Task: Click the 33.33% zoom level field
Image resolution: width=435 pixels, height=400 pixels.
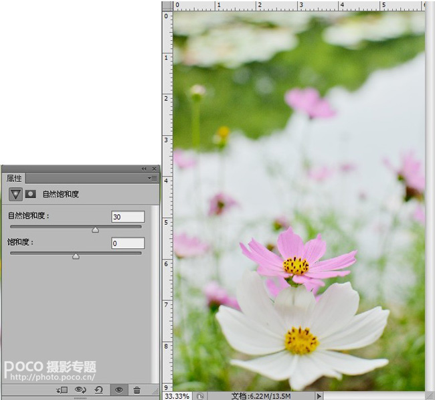Action: [177, 396]
